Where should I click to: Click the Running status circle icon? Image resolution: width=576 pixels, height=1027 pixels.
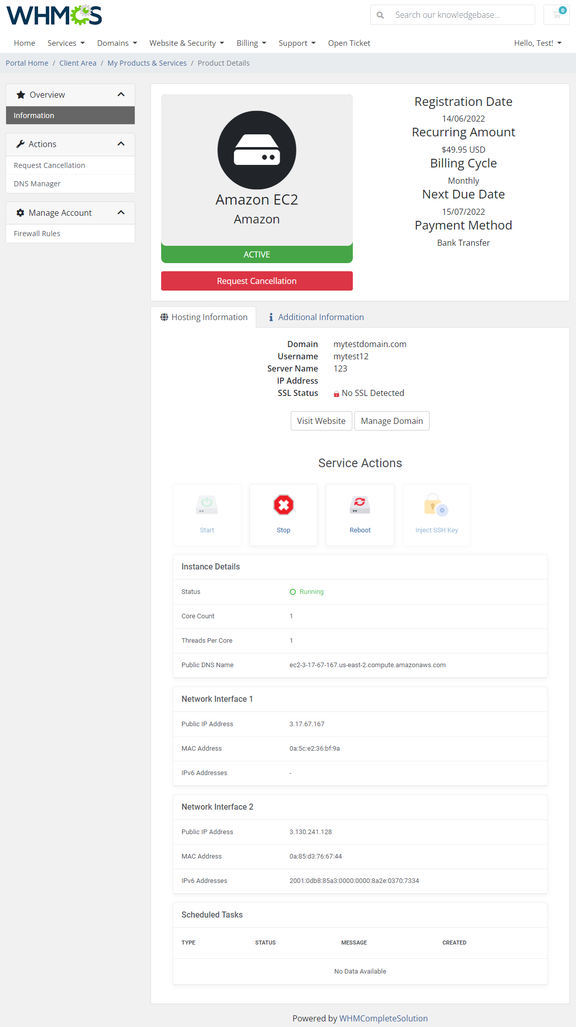[x=293, y=592]
